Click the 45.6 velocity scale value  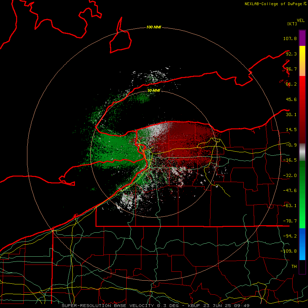[x=291, y=99]
